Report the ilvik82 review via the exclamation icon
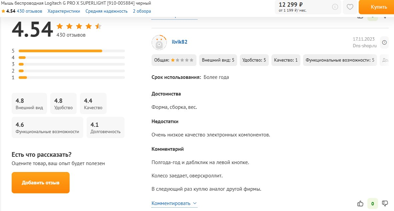Viewport: 394px width, 211px height. coord(384,43)
